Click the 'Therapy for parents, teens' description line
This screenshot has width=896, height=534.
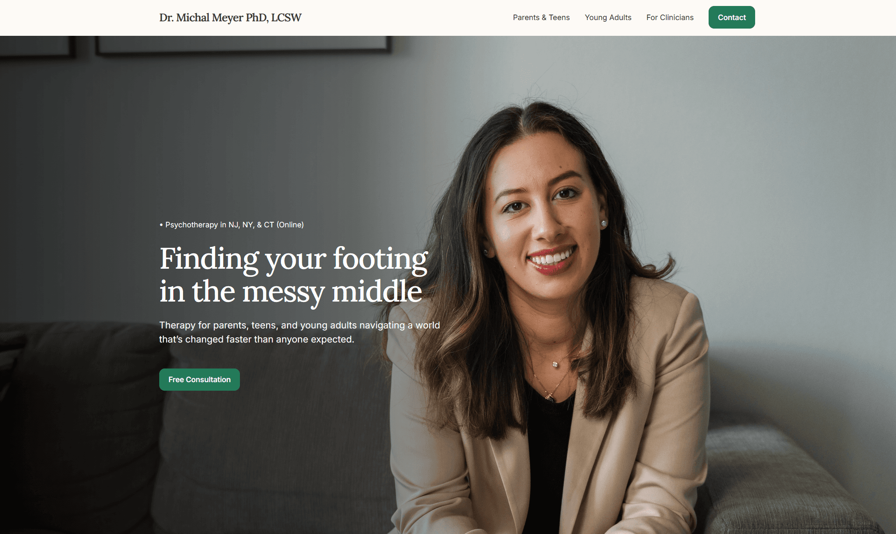tap(300, 325)
